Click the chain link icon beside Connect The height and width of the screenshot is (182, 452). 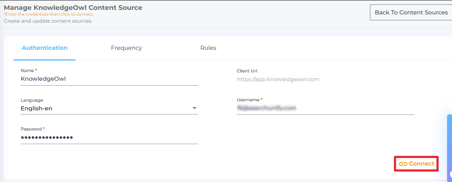click(x=403, y=164)
